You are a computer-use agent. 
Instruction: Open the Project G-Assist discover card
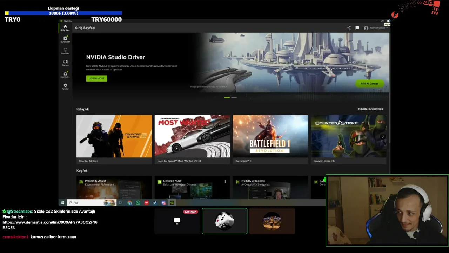(x=114, y=188)
